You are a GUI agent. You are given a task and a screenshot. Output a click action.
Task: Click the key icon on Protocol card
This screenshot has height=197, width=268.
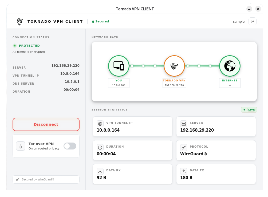183,147
